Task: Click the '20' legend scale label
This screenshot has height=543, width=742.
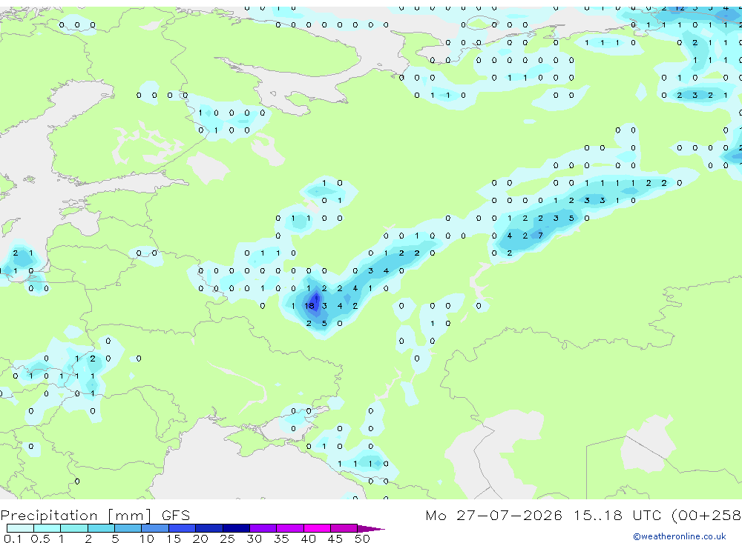Action: click(x=200, y=539)
